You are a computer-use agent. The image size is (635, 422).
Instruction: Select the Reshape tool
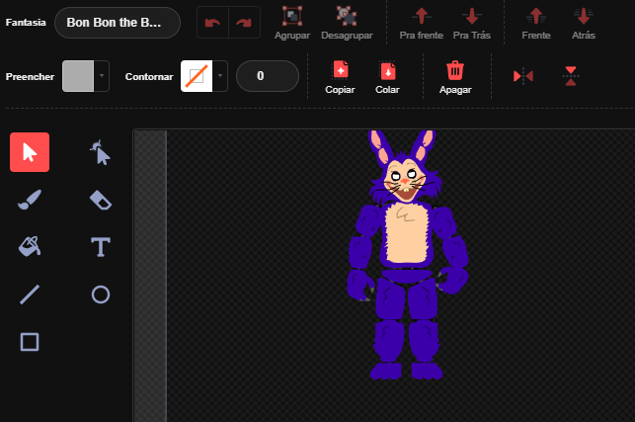click(101, 152)
